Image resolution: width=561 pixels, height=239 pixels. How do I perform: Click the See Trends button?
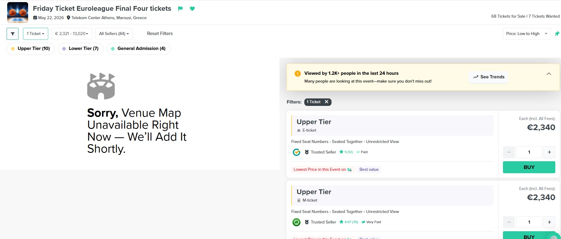click(x=488, y=77)
